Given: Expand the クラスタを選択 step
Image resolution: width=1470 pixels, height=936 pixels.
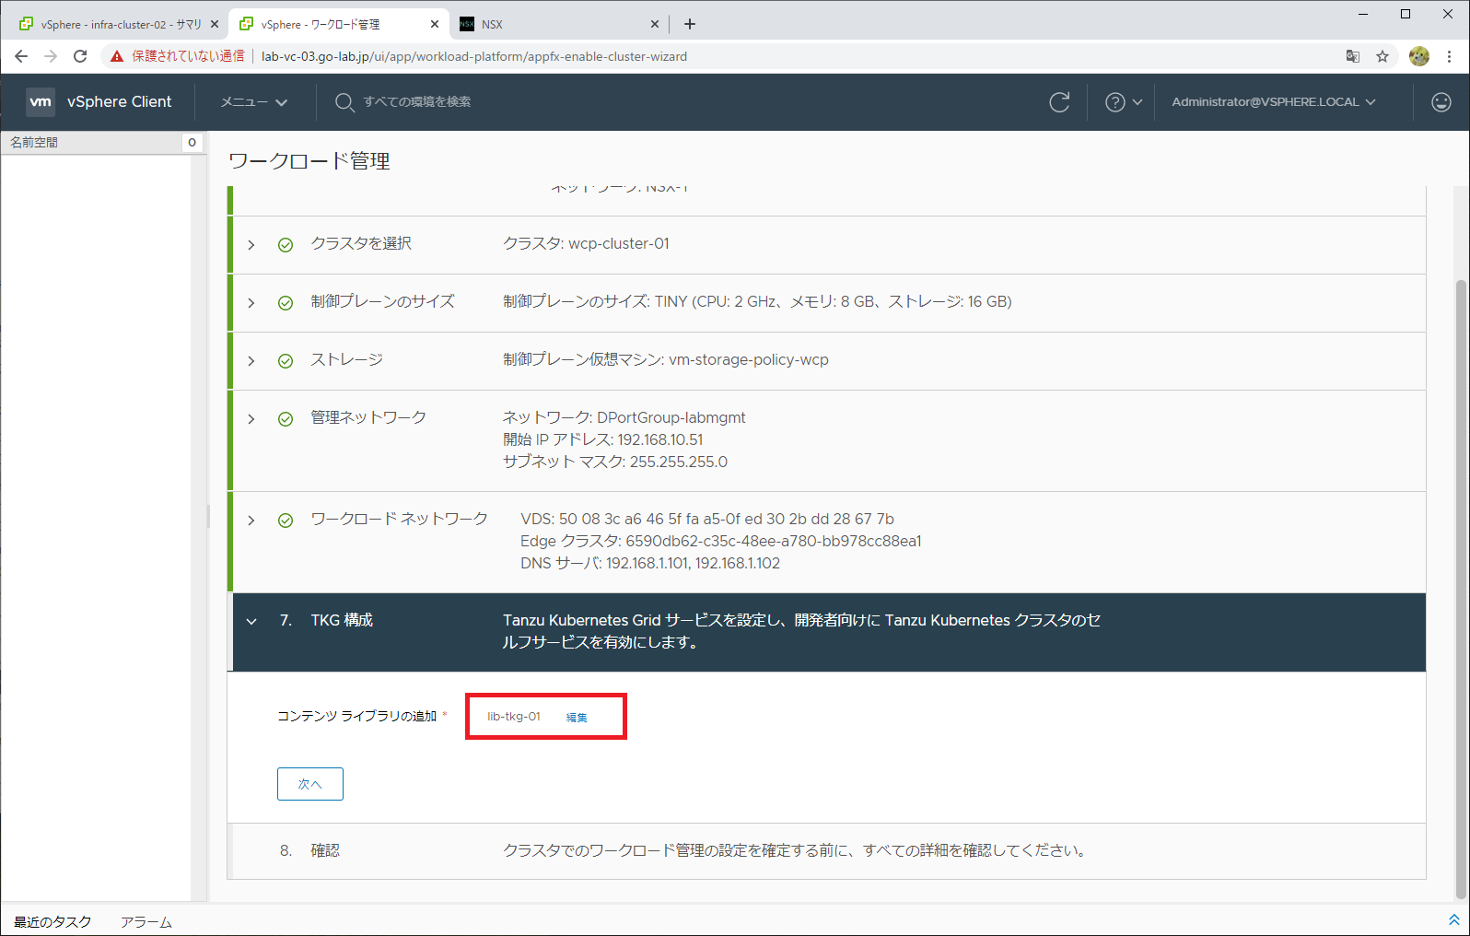Looking at the screenshot, I should tap(251, 245).
